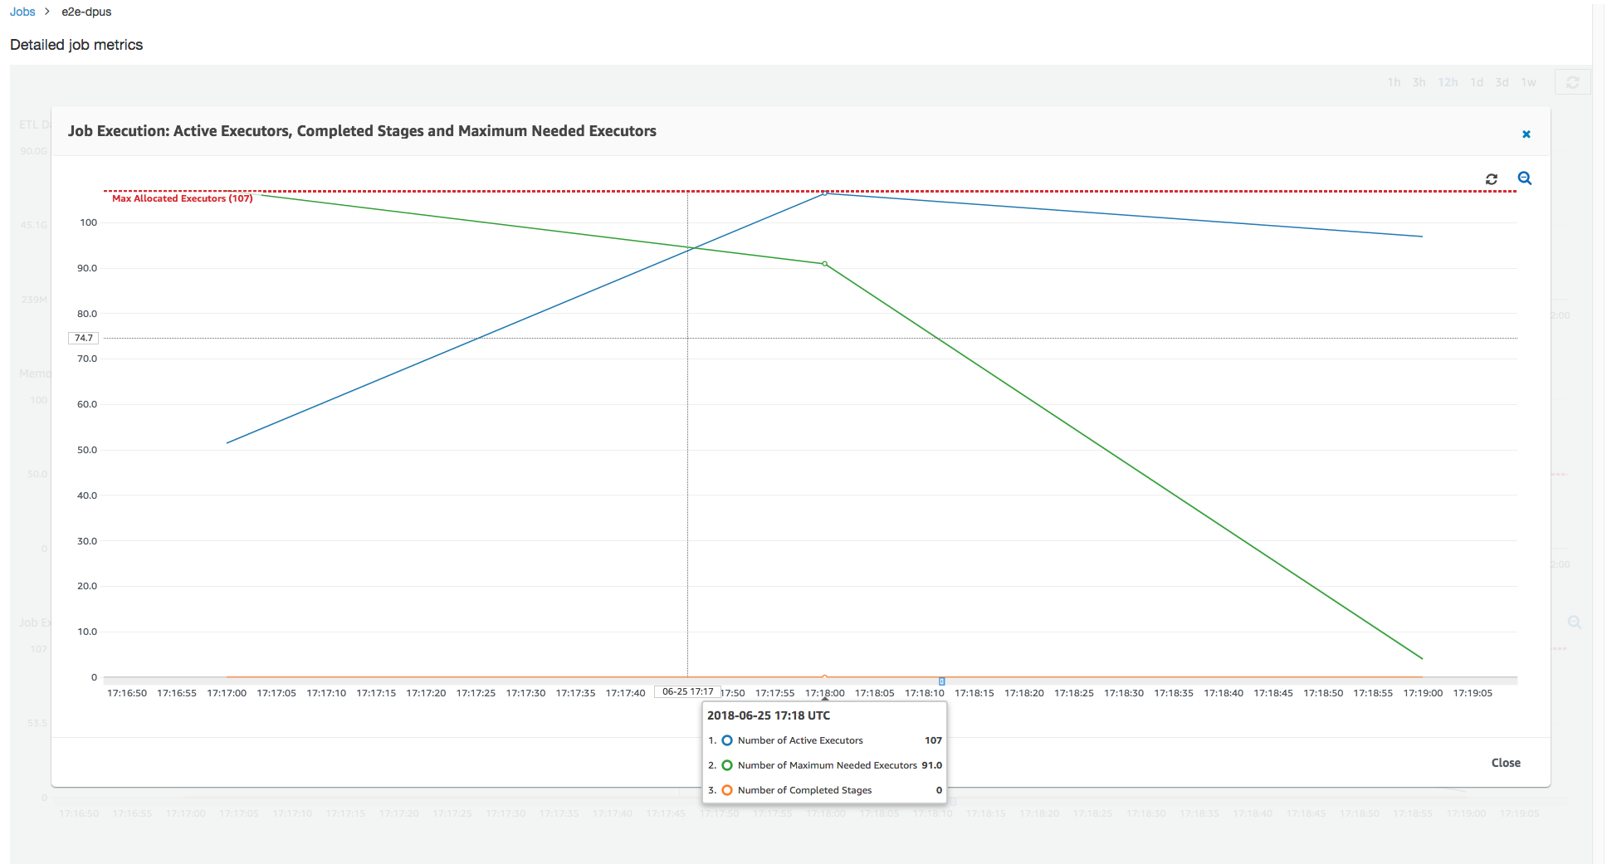Screen dimensions: 1607x864
Task: Click the small blue marker near 17:18:10 on the axis
Action: click(941, 681)
